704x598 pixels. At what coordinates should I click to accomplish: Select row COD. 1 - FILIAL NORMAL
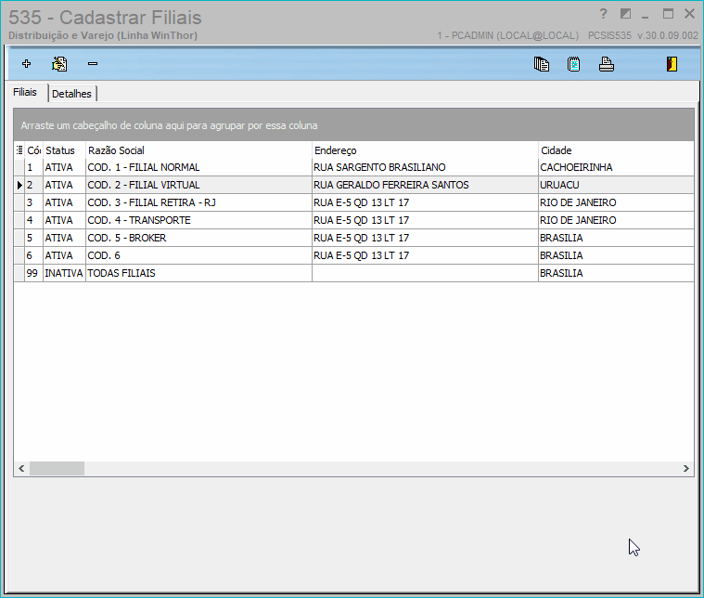click(353, 167)
